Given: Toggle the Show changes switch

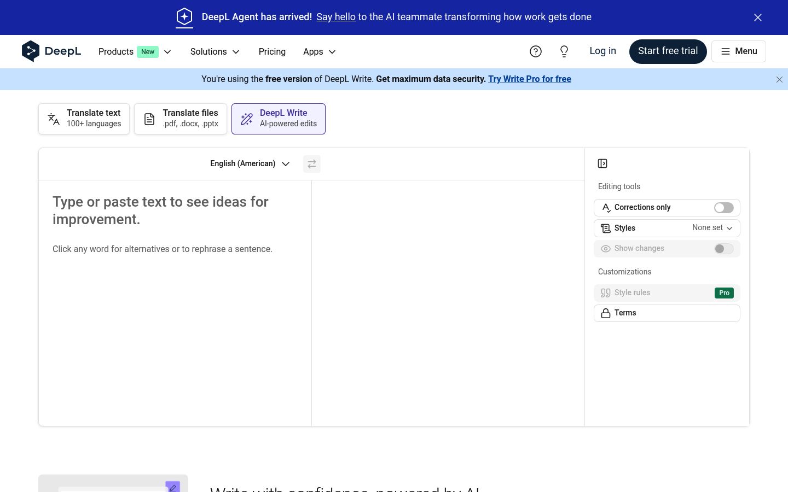Looking at the screenshot, I should 723,249.
